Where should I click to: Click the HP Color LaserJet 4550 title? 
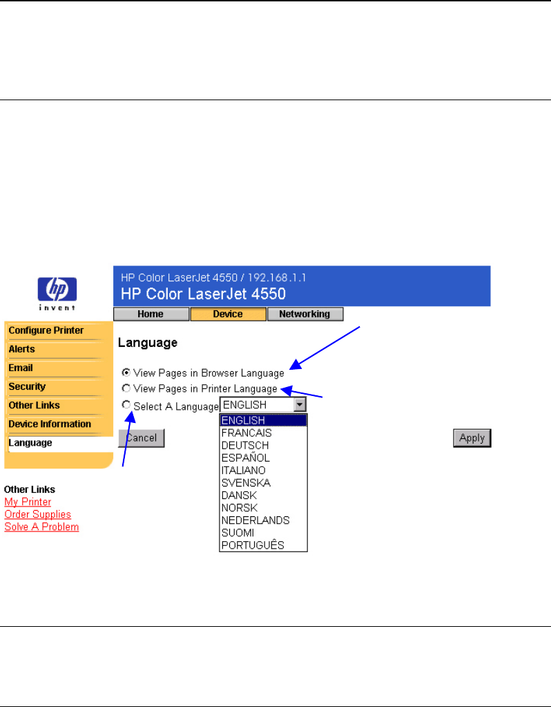tap(203, 294)
